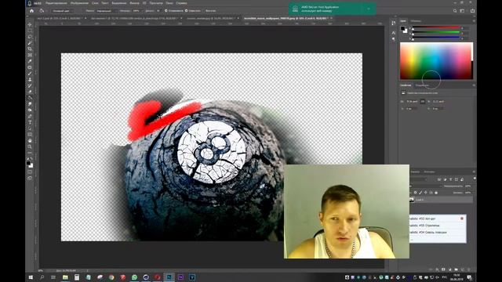Viewport: 502px width, 282px height.
Task: Close the AMD ReLive webcam notification
Action: [x=369, y=9]
